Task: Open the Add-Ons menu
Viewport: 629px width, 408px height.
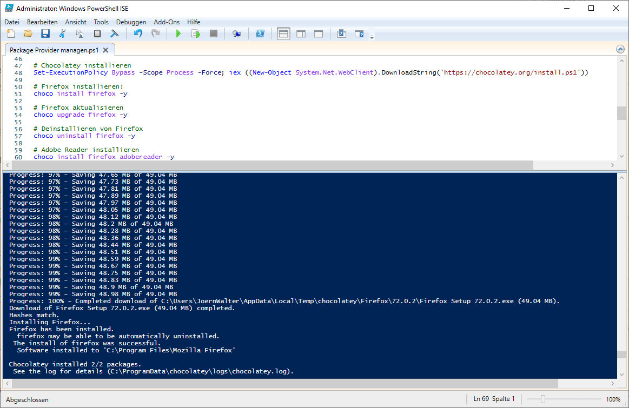Action: coord(167,22)
